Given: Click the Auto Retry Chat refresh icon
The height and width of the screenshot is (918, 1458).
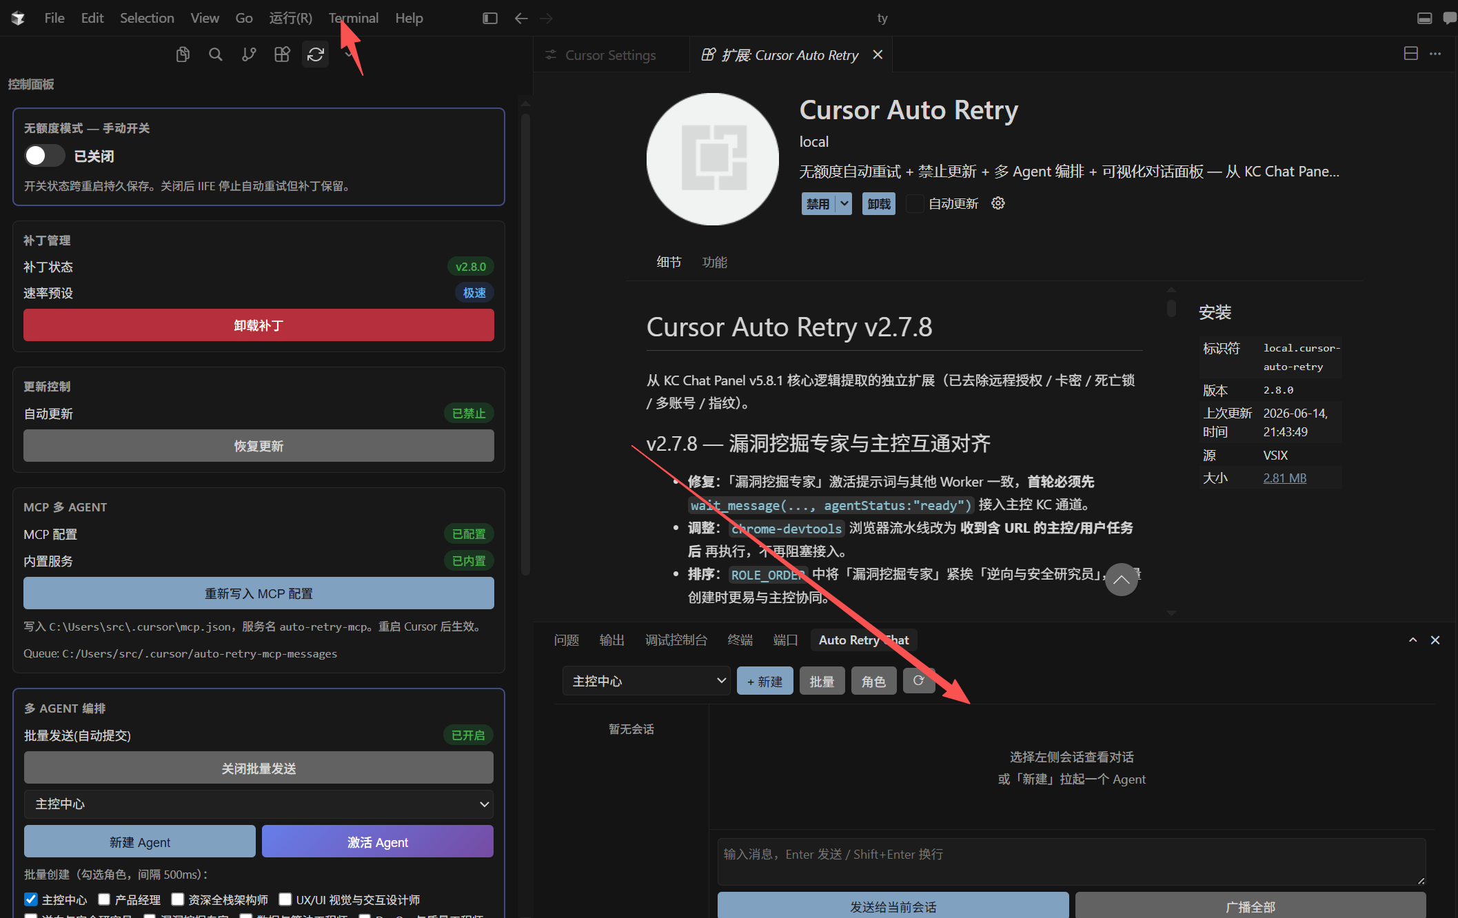Looking at the screenshot, I should coord(918,681).
